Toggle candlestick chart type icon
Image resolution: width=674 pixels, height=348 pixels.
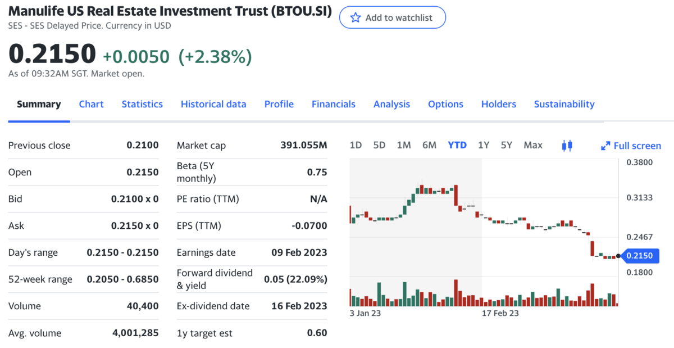coord(567,146)
